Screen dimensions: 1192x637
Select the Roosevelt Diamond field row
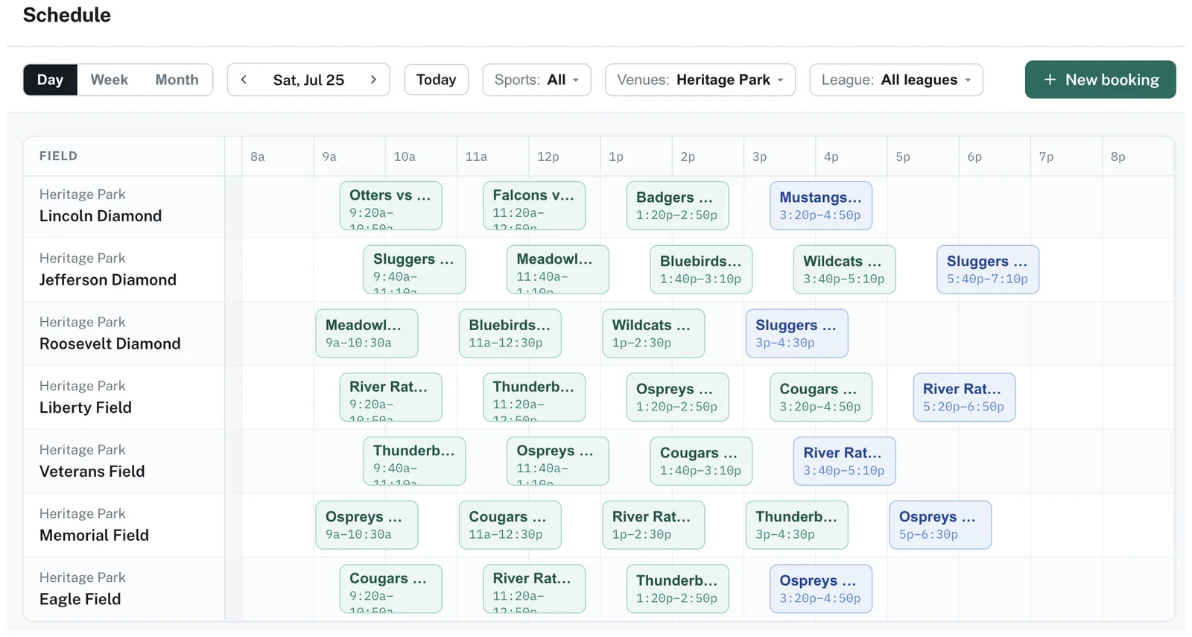point(124,334)
